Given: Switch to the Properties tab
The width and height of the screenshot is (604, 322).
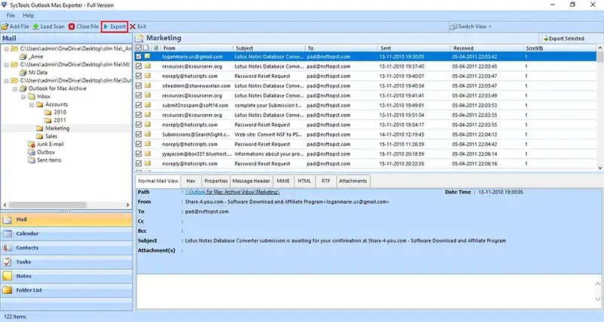Looking at the screenshot, I should [216, 181].
